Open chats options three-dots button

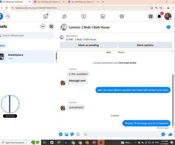43,27
